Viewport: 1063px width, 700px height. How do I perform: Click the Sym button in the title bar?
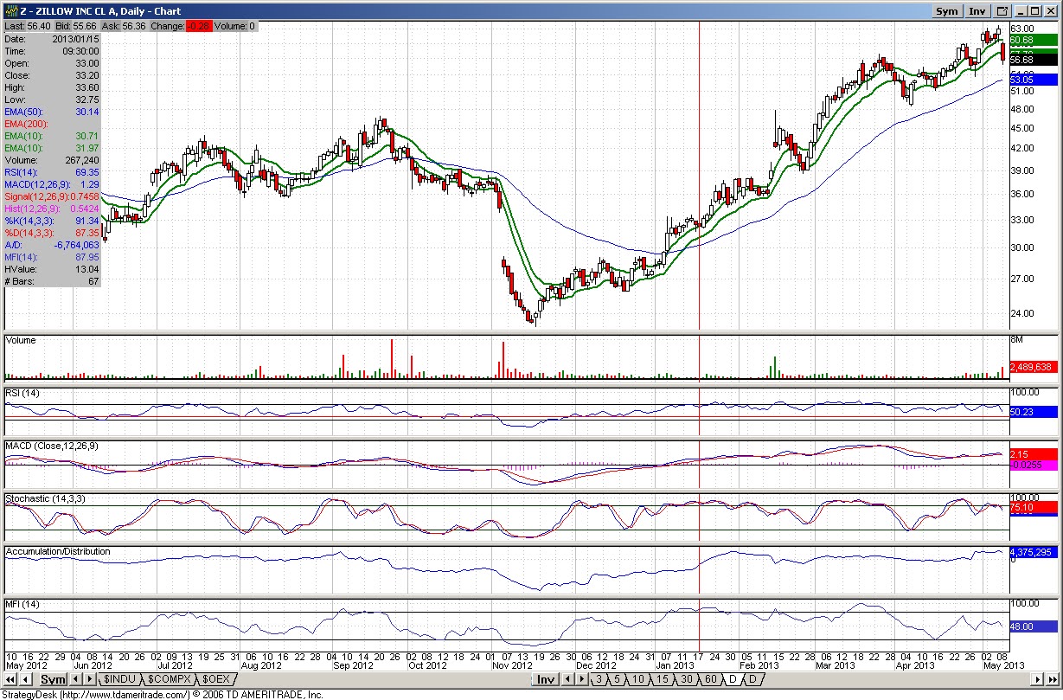click(947, 11)
